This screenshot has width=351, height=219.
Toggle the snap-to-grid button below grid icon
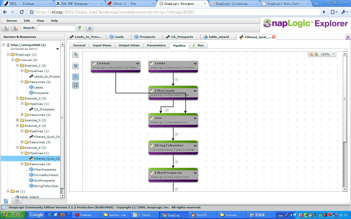click(x=75, y=85)
